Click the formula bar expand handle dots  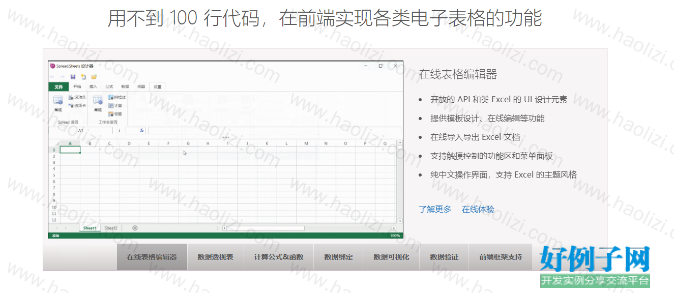coord(226,137)
